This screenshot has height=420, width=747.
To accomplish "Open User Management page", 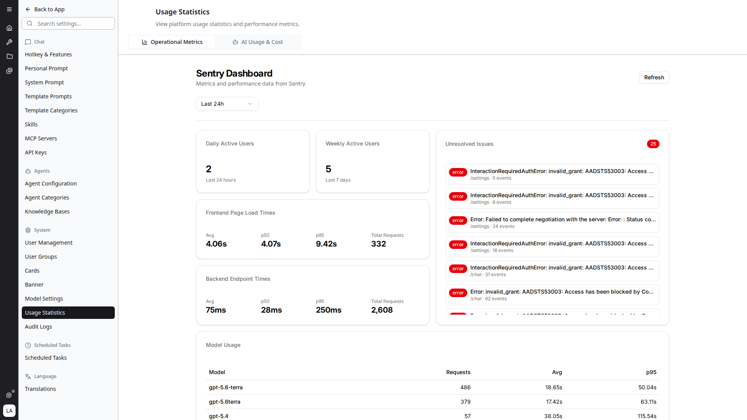I will (68, 243).
